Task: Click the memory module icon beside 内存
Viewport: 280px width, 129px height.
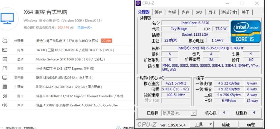Action: pos(5,50)
